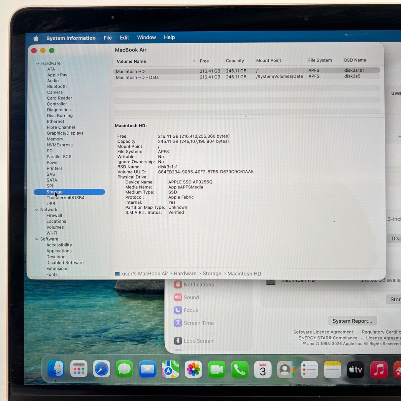This screenshot has width=401, height=401.
Task: Click the Sound speaker icon in System Settings
Action: click(178, 297)
